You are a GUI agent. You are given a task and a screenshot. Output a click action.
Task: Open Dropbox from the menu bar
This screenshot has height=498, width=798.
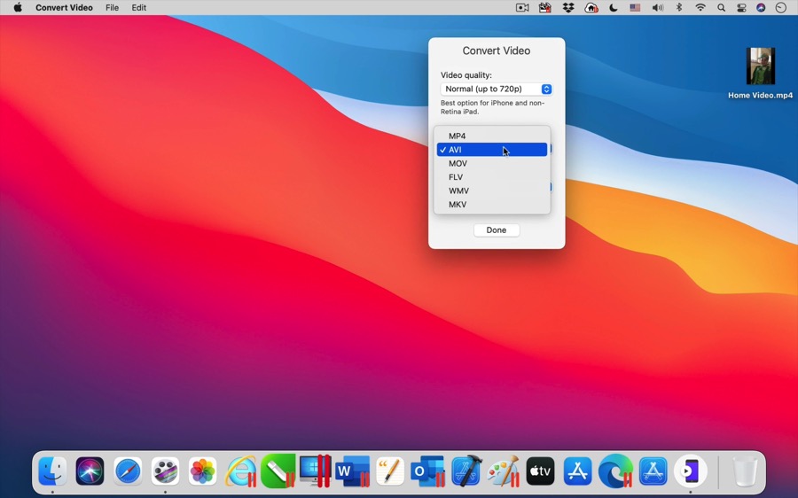(568, 8)
